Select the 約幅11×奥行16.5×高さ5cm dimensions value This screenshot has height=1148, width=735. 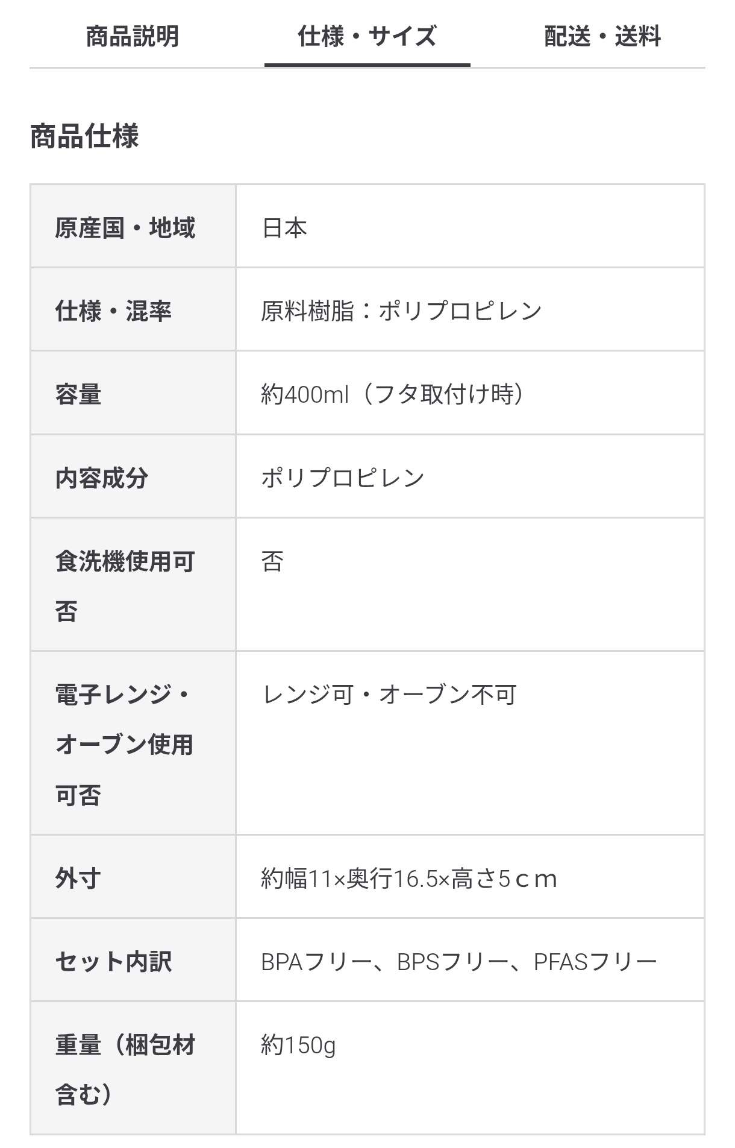tap(410, 878)
